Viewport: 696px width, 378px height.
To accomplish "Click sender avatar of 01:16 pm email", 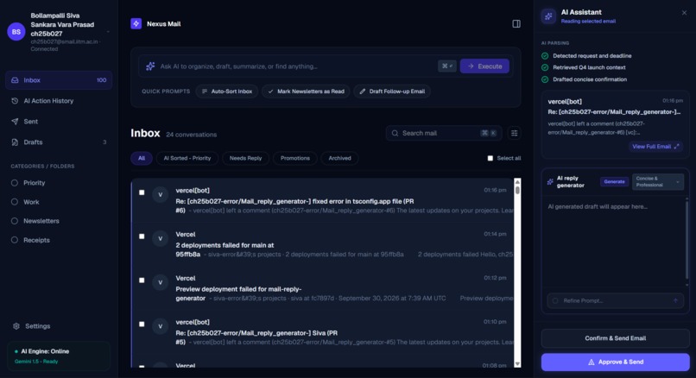I will pos(161,194).
